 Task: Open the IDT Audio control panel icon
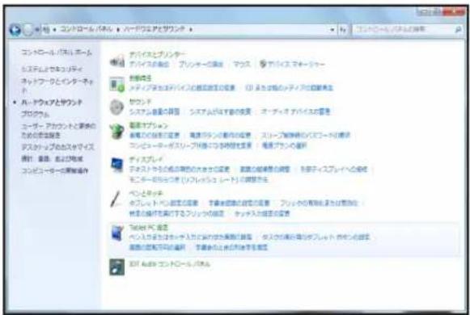pos(117,267)
